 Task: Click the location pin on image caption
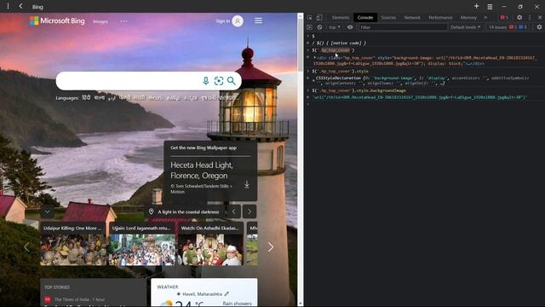152,211
